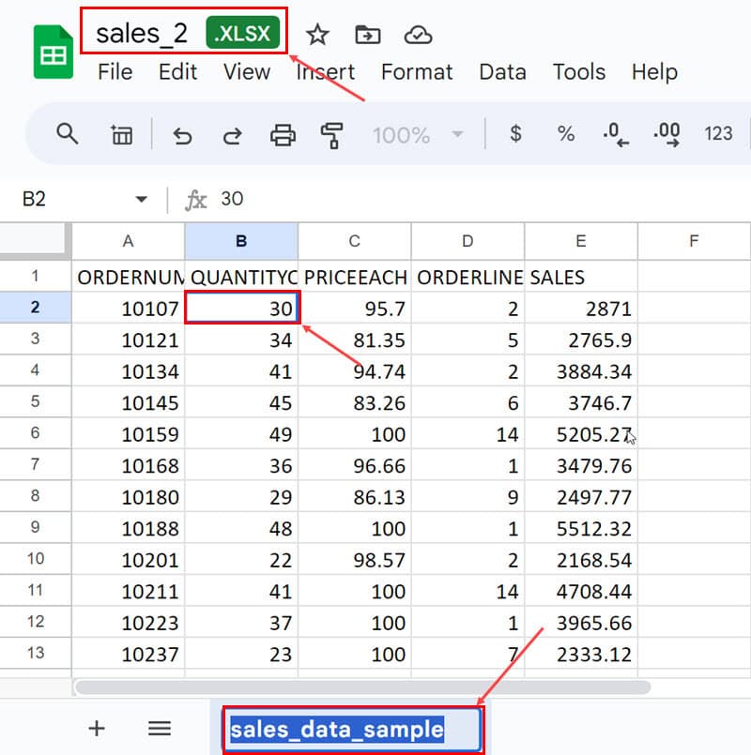Click cell with value 3965.66
The image size is (751, 755).
[581, 622]
